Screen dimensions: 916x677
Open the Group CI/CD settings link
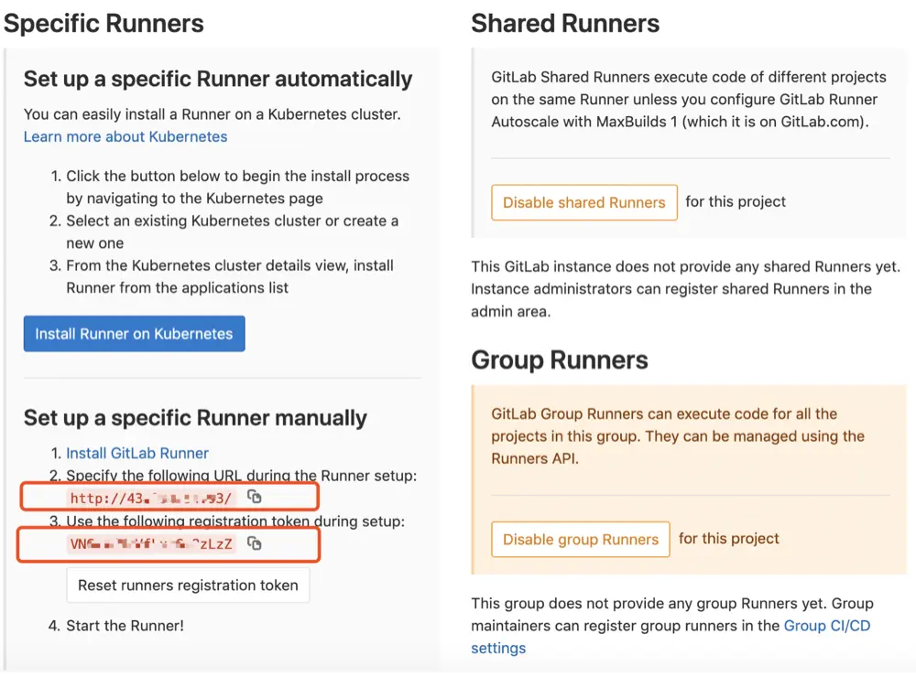(x=826, y=626)
